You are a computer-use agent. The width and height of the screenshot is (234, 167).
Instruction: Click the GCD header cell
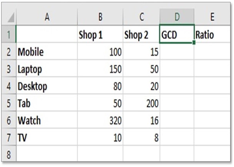tap(177, 34)
